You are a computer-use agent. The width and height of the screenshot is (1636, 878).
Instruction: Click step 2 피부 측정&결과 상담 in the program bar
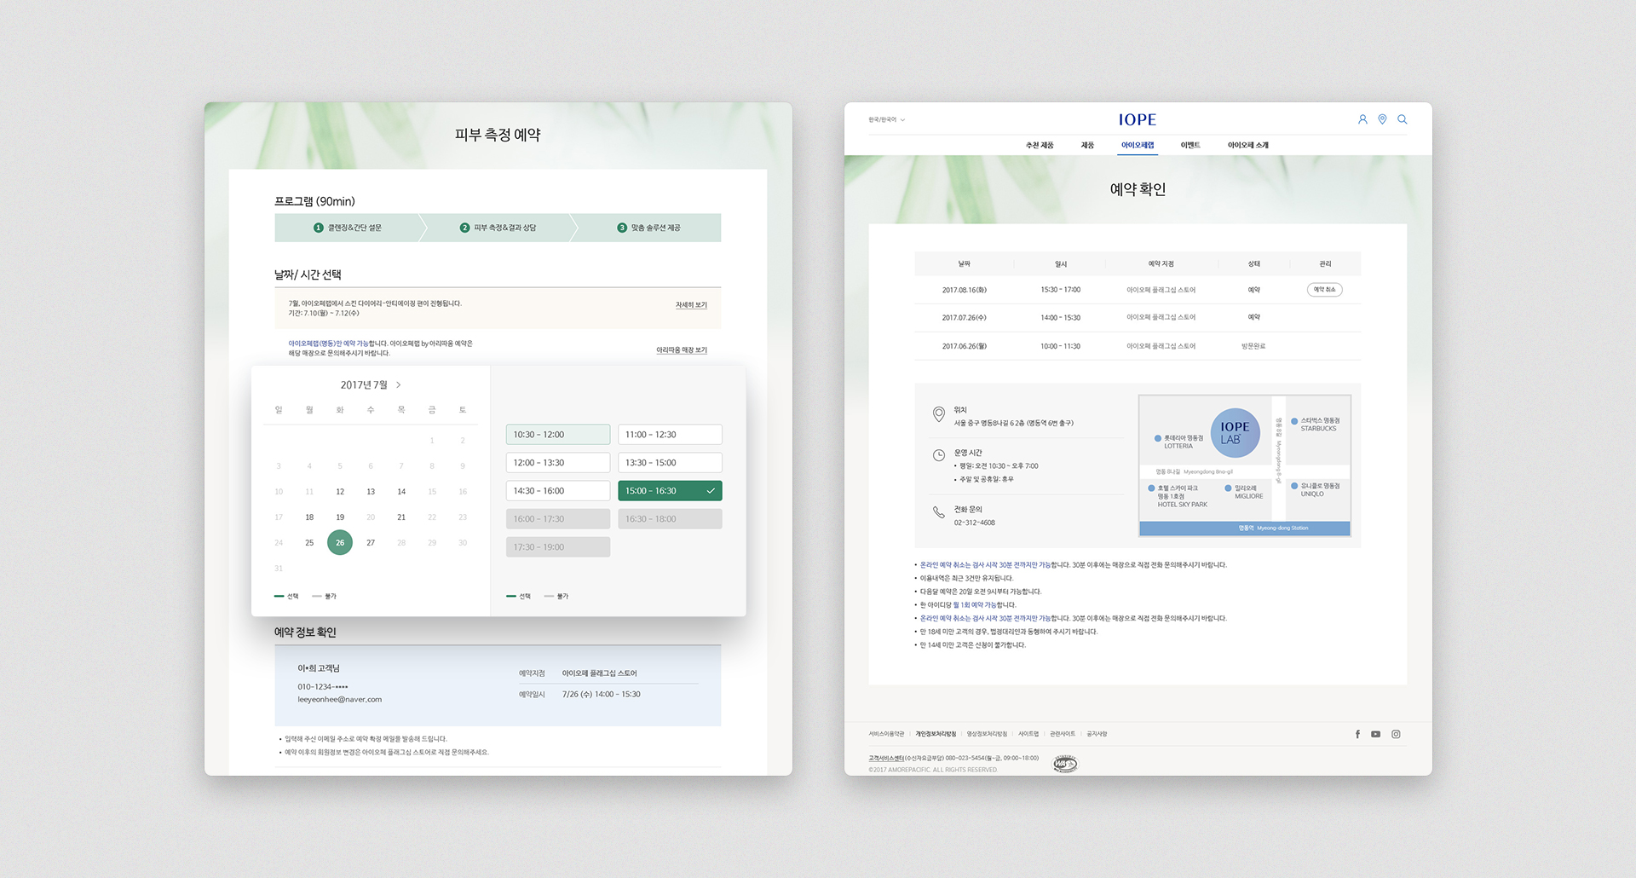click(498, 228)
